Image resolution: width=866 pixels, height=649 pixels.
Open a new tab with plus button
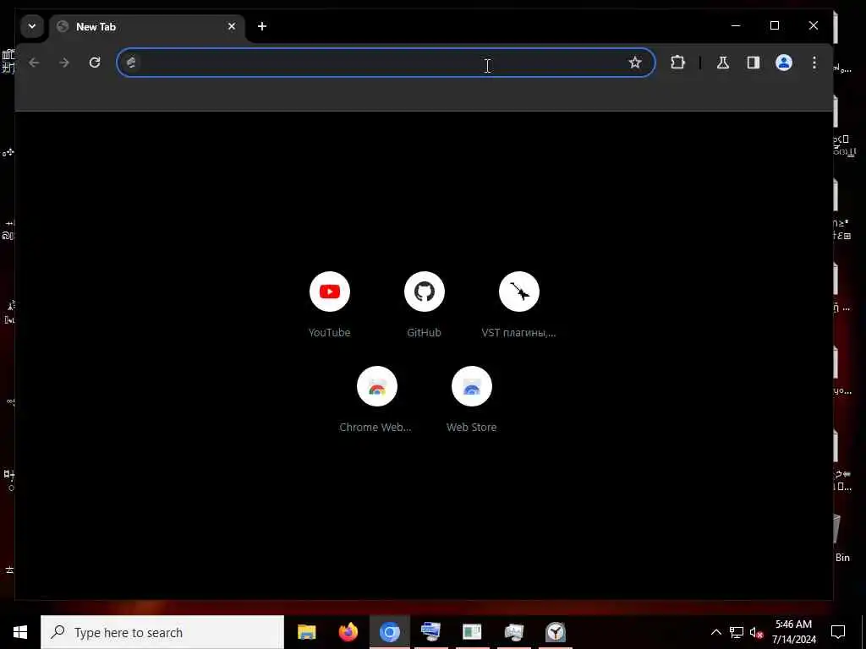(x=262, y=26)
